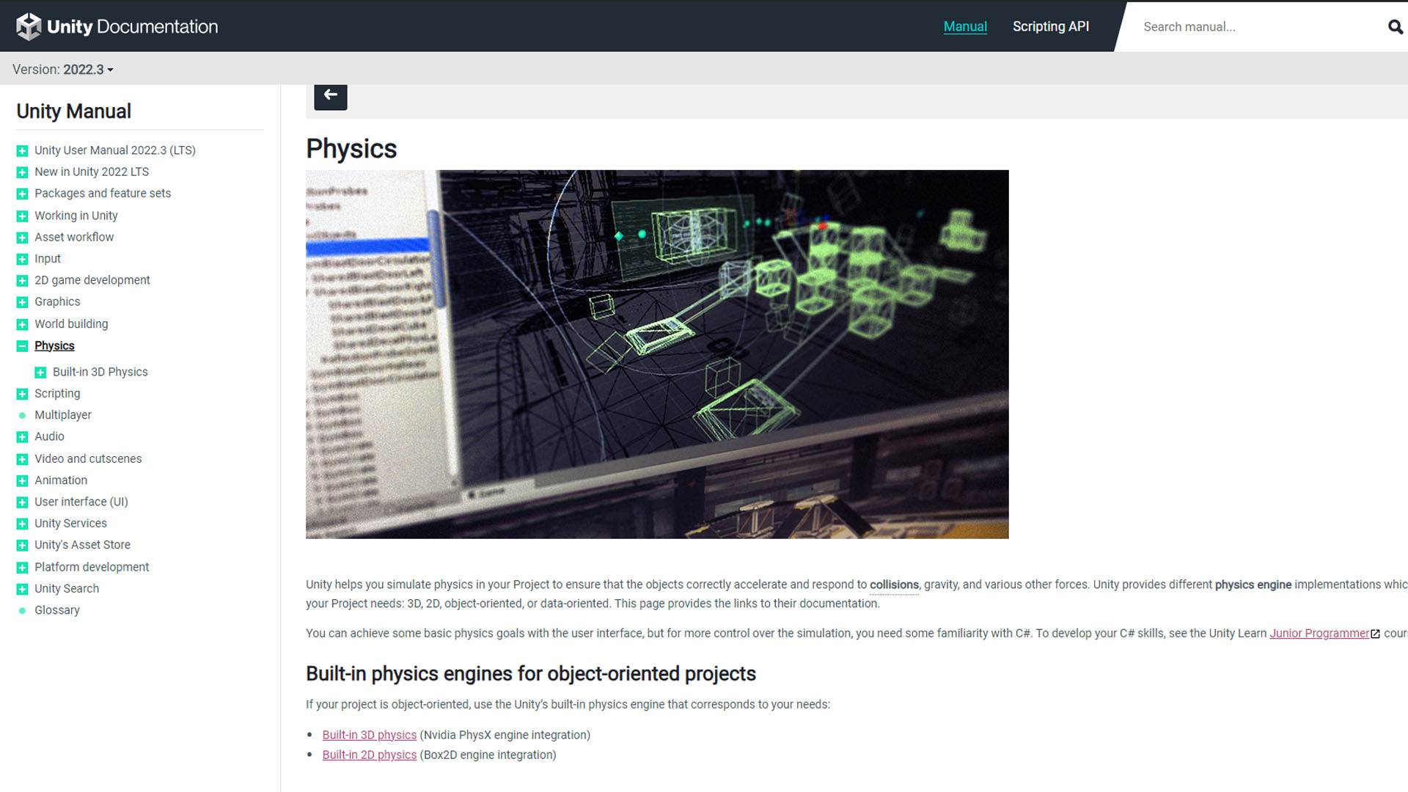The image size is (1408, 792).
Task: Click plus icon next to Animation
Action: coord(22,480)
